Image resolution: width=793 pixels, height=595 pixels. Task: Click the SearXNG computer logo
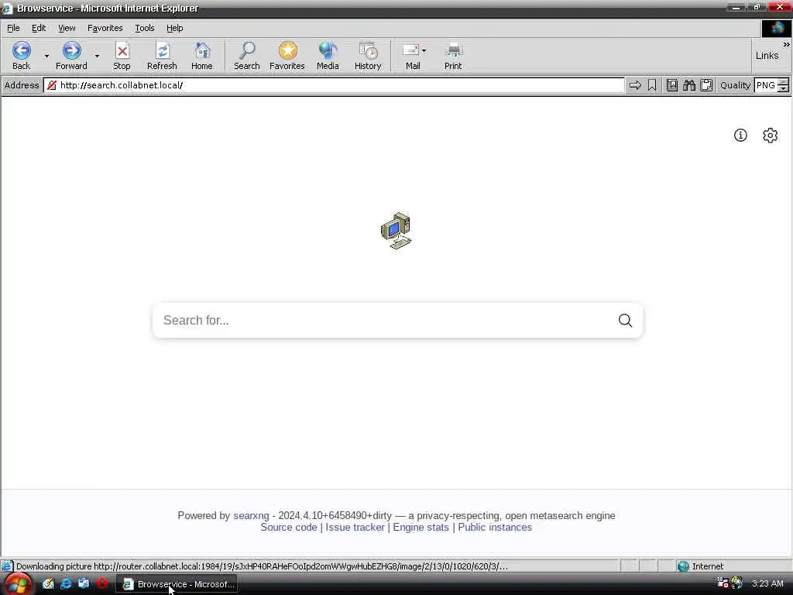click(396, 231)
